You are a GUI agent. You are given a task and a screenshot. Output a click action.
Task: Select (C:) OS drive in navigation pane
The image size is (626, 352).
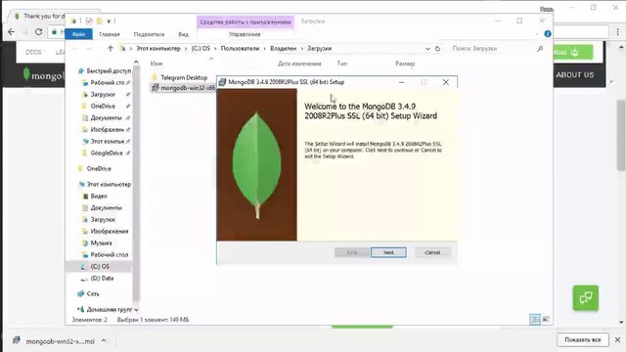[100, 266]
